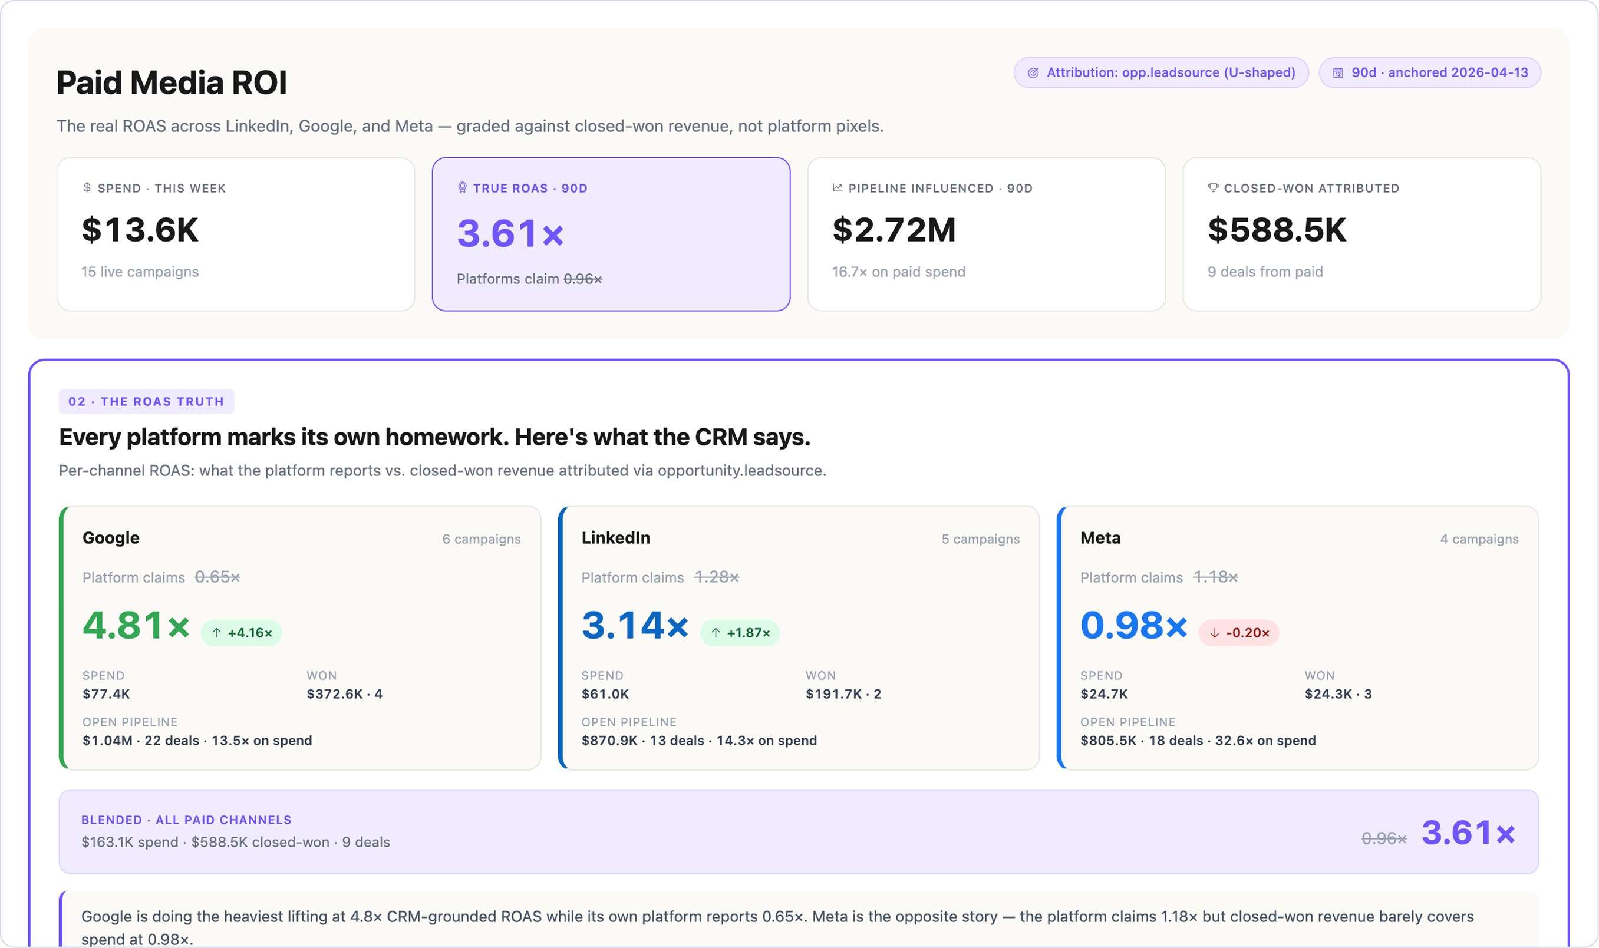This screenshot has width=1599, height=948.
Task: Click the target icon in the Attribution pill
Action: (1033, 73)
